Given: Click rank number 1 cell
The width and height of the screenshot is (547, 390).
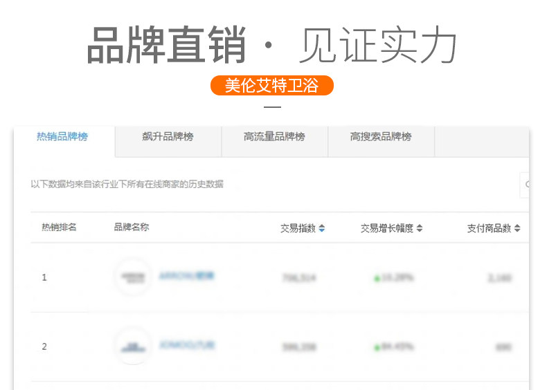Looking at the screenshot, I should (44, 277).
